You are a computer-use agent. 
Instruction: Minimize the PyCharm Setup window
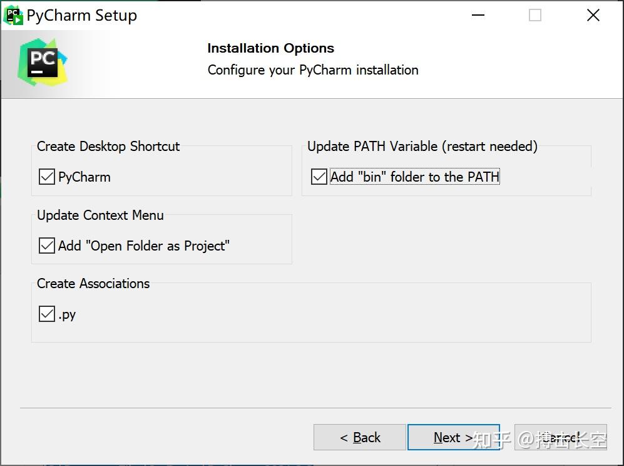click(x=477, y=15)
